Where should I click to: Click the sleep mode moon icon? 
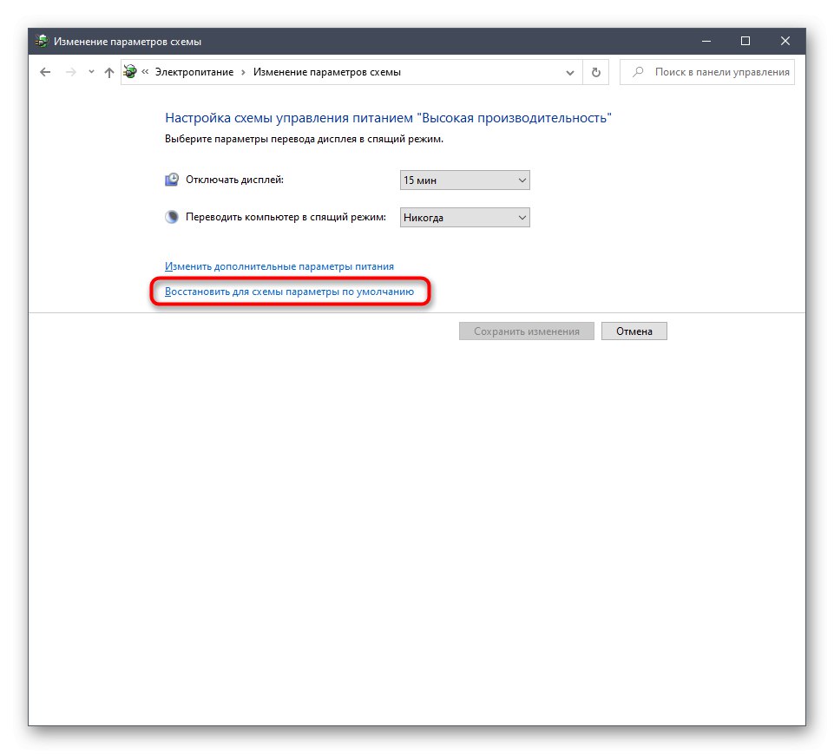171,217
